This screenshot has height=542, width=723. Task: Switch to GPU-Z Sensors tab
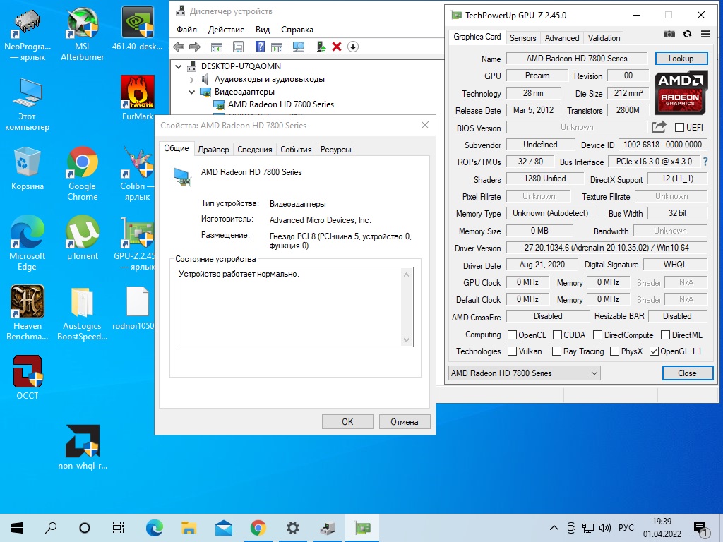tap(523, 38)
